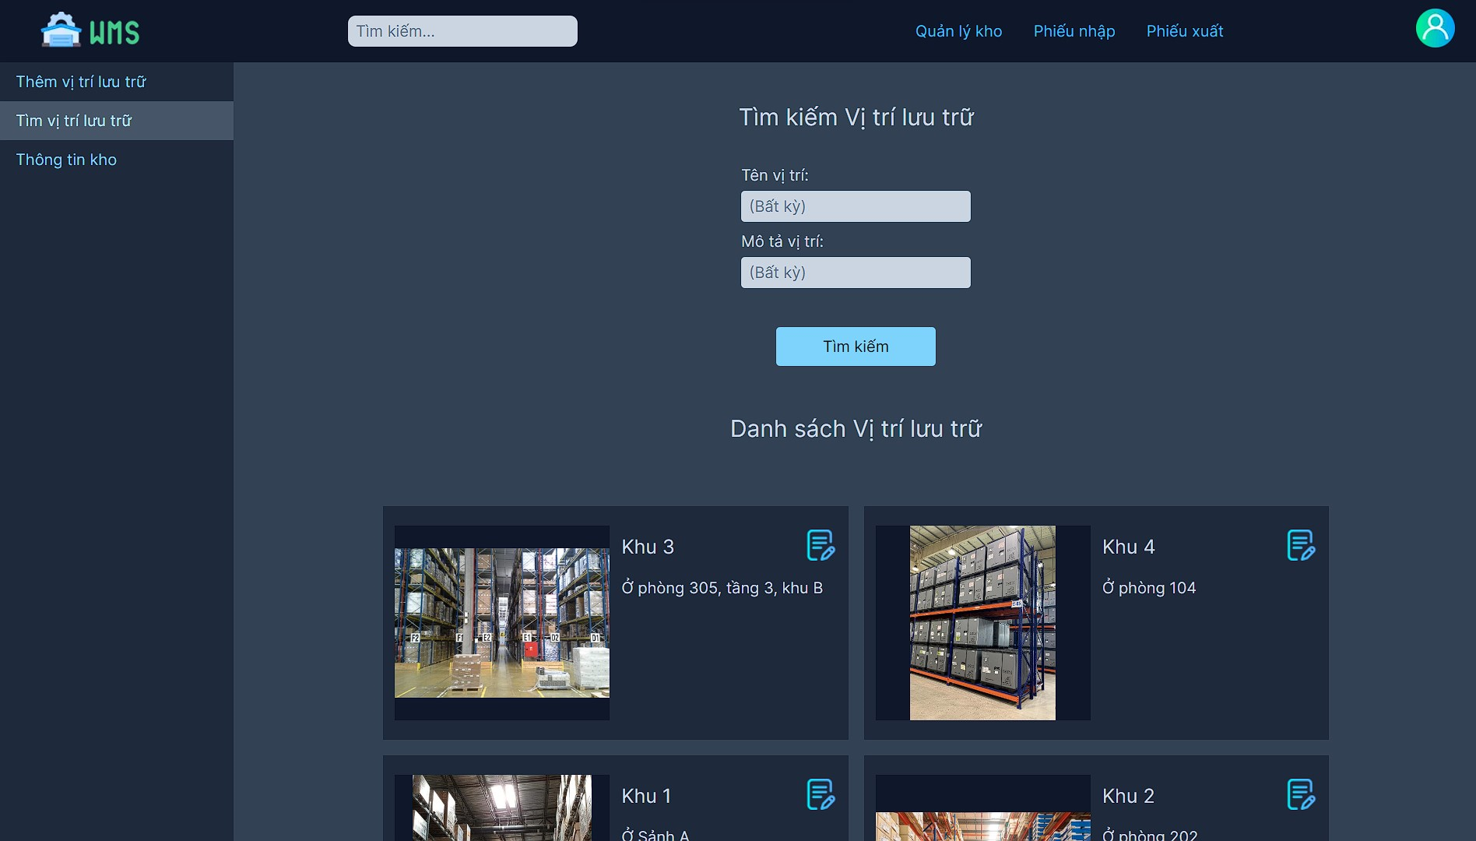Open the Khu 4 warehouse photo
Viewport: 1476px width, 841px height.
pyautogui.click(x=982, y=623)
